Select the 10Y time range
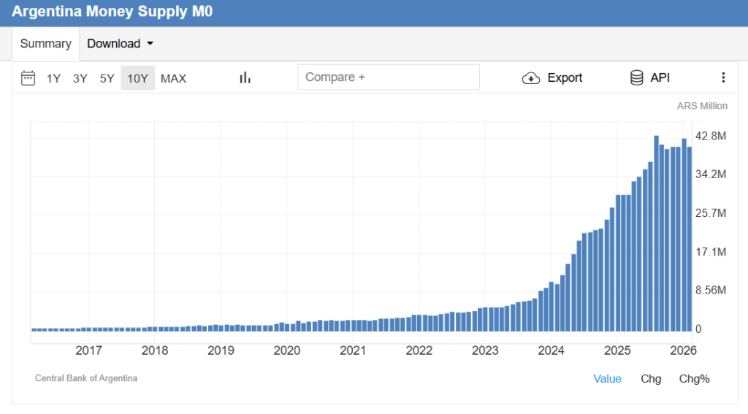Viewport: 748px width, 414px height. tap(137, 78)
